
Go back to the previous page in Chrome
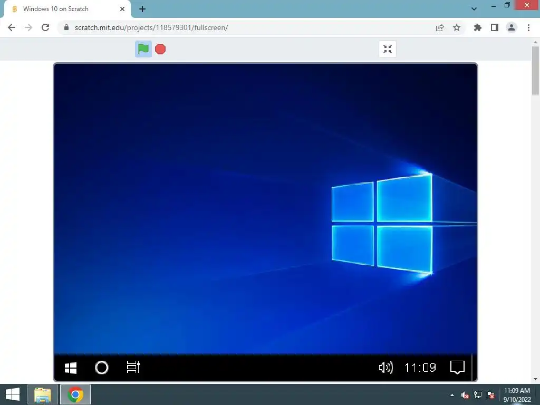pos(12,27)
